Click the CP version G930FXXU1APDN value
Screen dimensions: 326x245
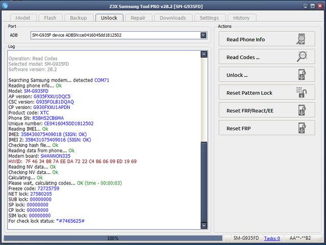pos(51,107)
